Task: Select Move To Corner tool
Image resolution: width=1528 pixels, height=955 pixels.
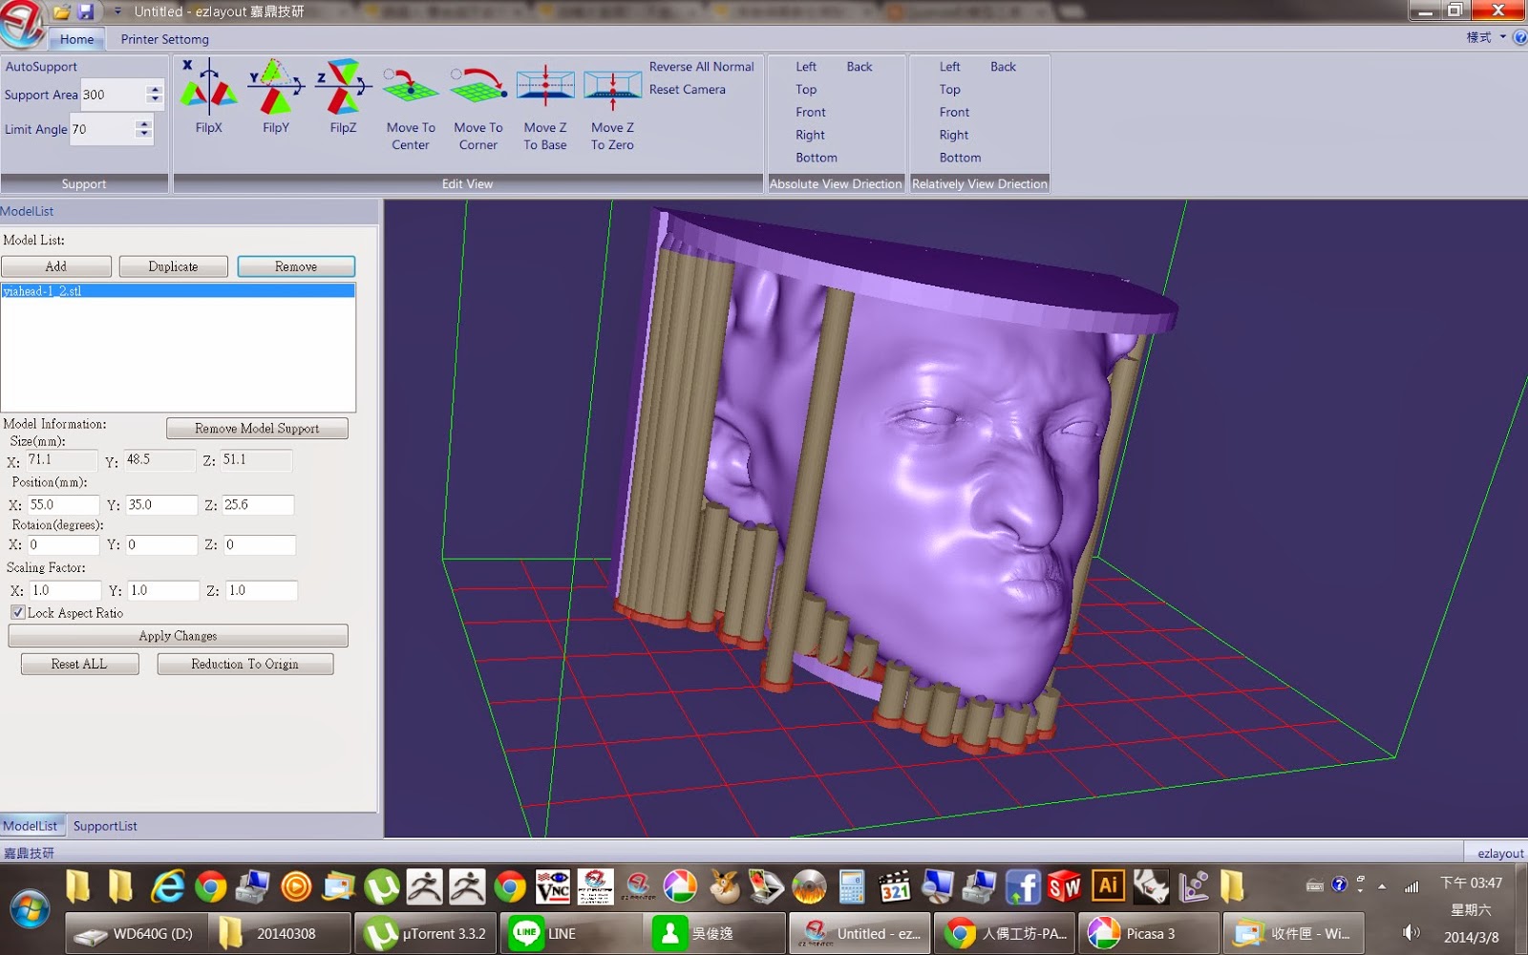Action: pos(477,88)
